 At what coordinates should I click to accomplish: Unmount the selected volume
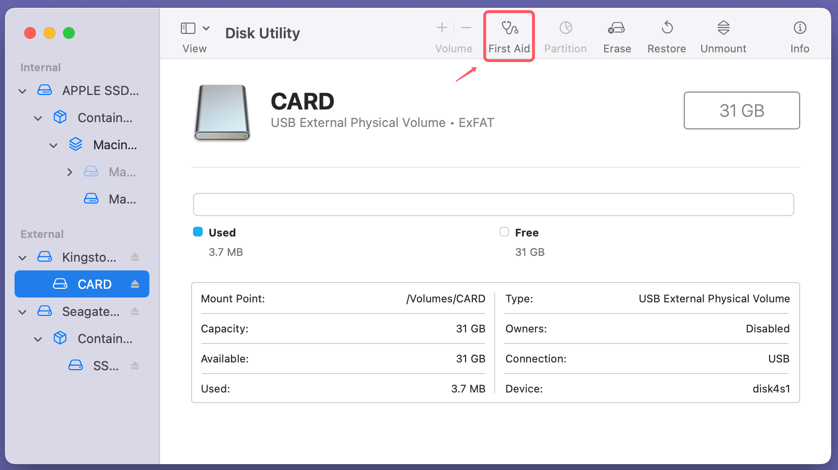coord(723,35)
